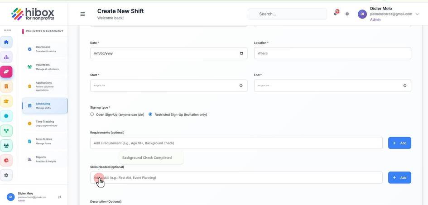
Task: Open the pie chart sidebar icon
Action: tap(6, 160)
